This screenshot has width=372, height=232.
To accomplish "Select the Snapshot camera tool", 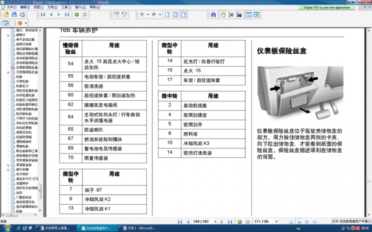I will pyautogui.click(x=239, y=15).
